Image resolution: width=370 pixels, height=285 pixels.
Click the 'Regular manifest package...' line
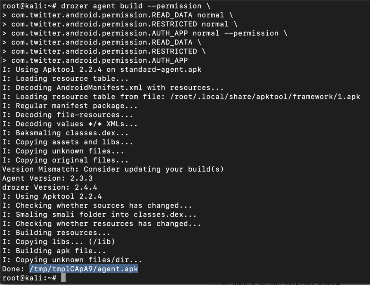tap(70, 106)
